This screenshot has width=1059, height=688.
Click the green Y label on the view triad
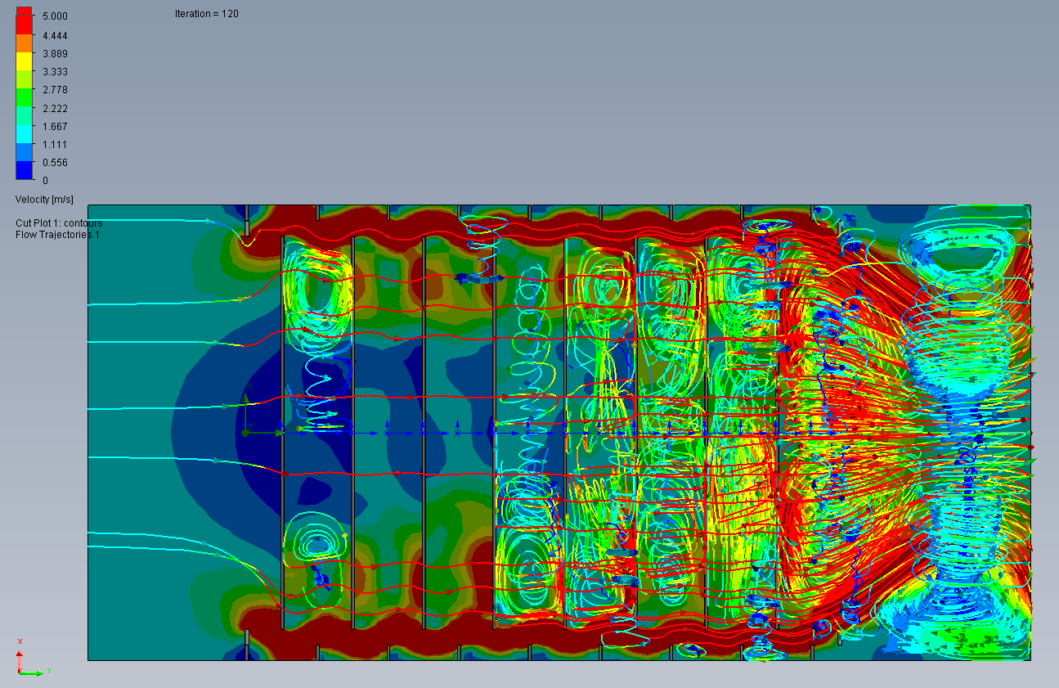48,671
